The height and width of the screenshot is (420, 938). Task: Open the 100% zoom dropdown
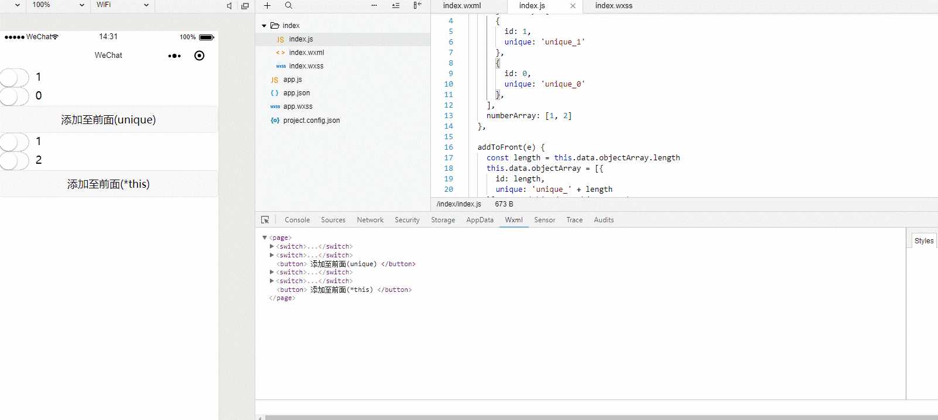click(57, 5)
